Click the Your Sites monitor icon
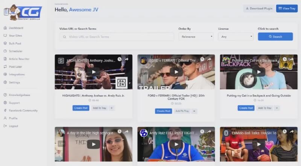Image resolution: width=301 pixels, height=166 pixels. coord(5,36)
